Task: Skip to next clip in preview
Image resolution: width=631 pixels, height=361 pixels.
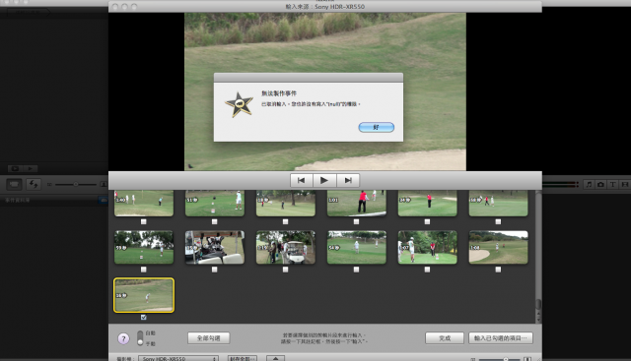Action: 348,180
